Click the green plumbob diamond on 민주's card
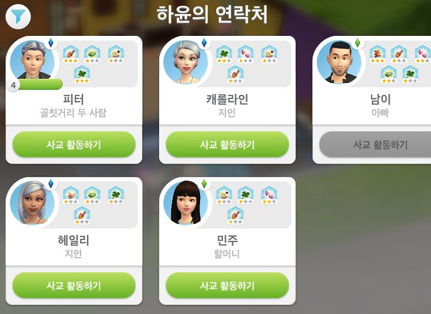This screenshot has width=431, height=314. click(204, 184)
